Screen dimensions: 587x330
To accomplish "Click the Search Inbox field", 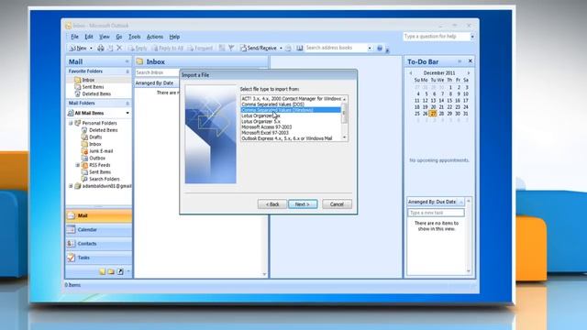I will tap(157, 72).
